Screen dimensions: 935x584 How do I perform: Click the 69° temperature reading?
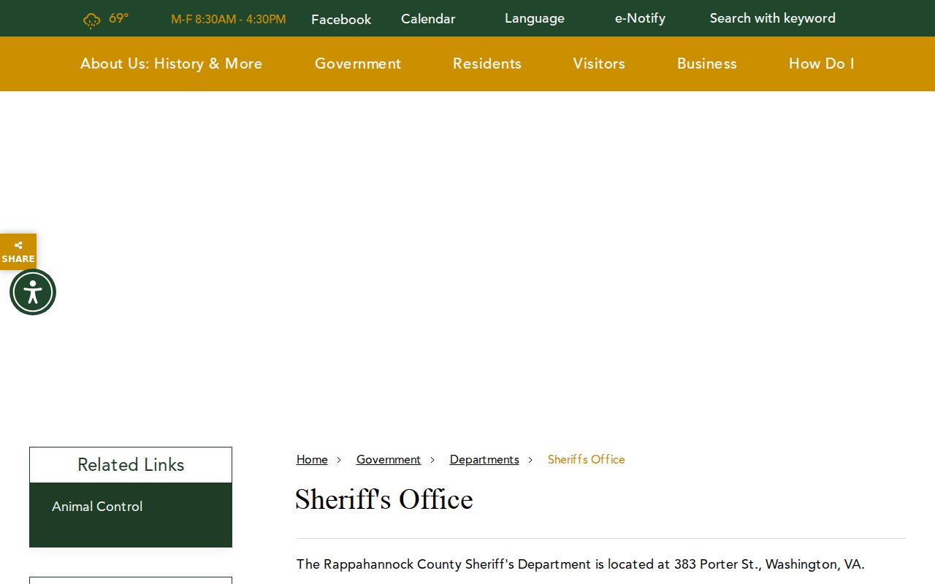[x=118, y=18]
